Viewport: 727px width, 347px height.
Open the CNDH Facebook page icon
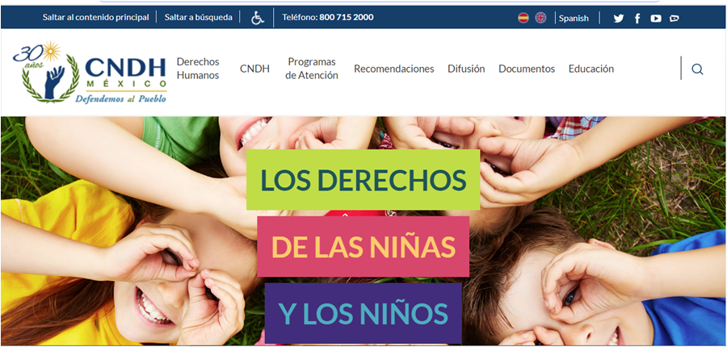(x=637, y=19)
